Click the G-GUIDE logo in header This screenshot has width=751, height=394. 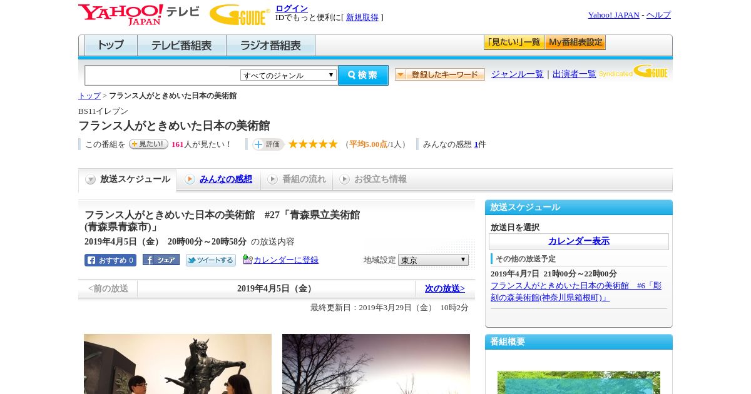240,14
